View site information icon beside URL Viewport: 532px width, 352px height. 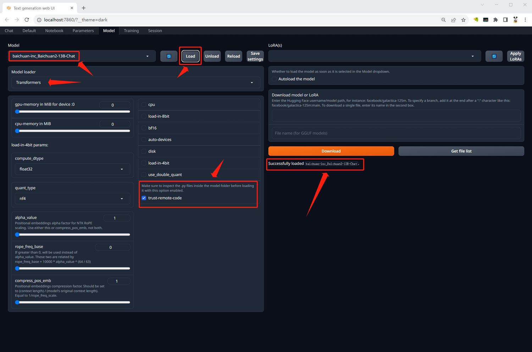(x=39, y=20)
